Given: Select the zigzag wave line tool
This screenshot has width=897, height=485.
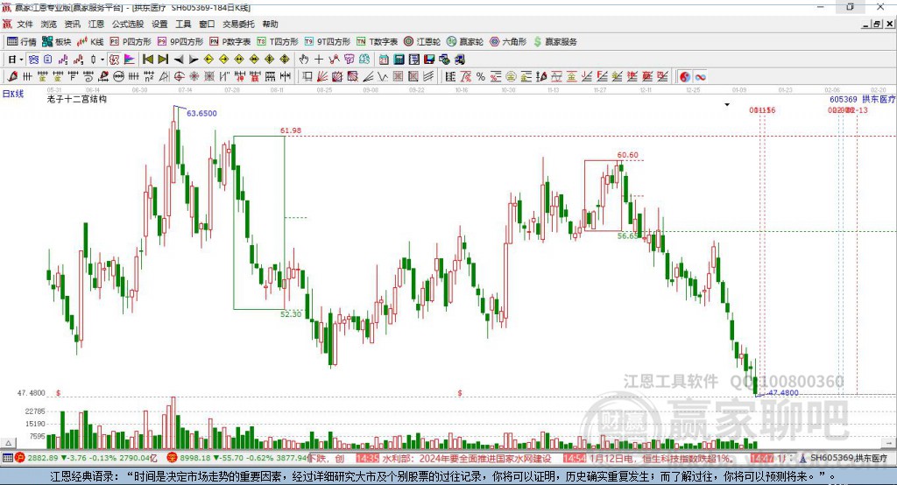Looking at the screenshot, I should point(384,77).
